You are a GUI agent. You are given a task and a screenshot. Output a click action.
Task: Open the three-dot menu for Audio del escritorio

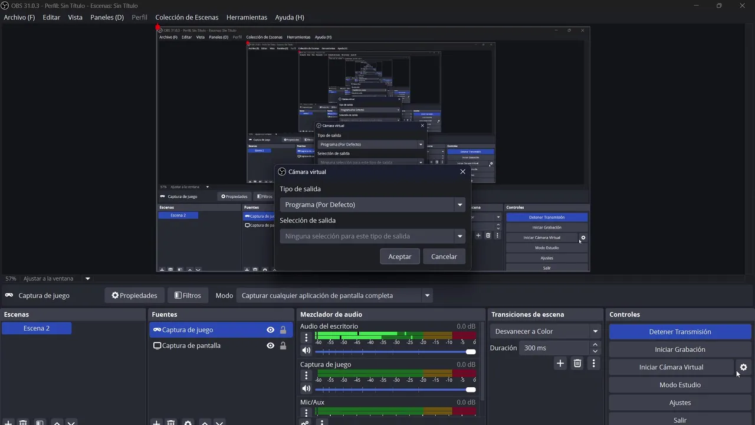click(306, 338)
